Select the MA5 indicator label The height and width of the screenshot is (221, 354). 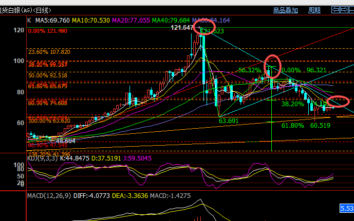(x=52, y=21)
